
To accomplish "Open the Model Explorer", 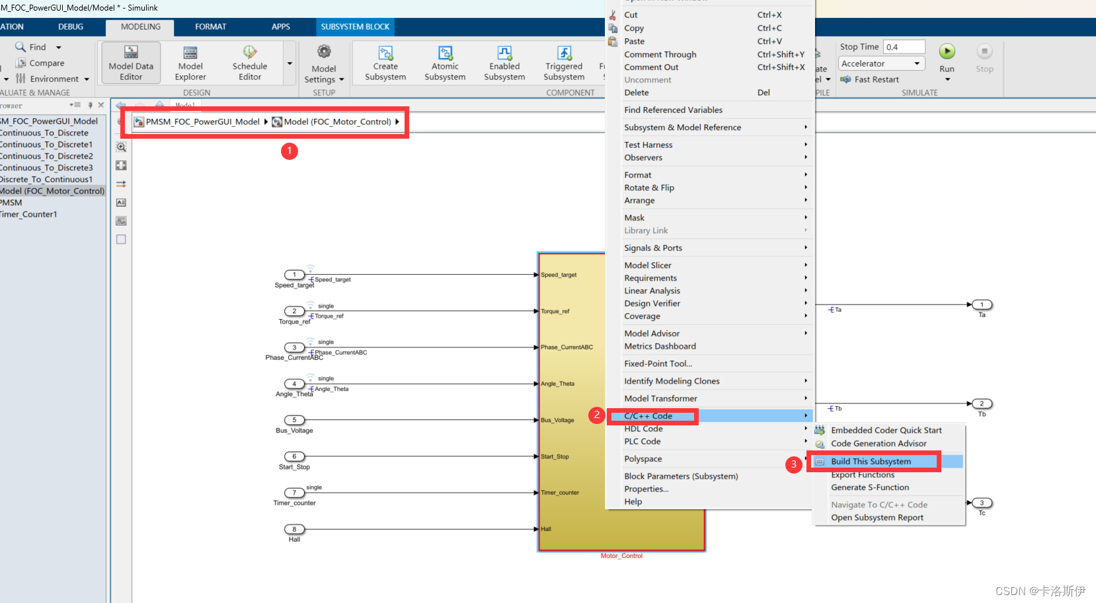I will 190,63.
